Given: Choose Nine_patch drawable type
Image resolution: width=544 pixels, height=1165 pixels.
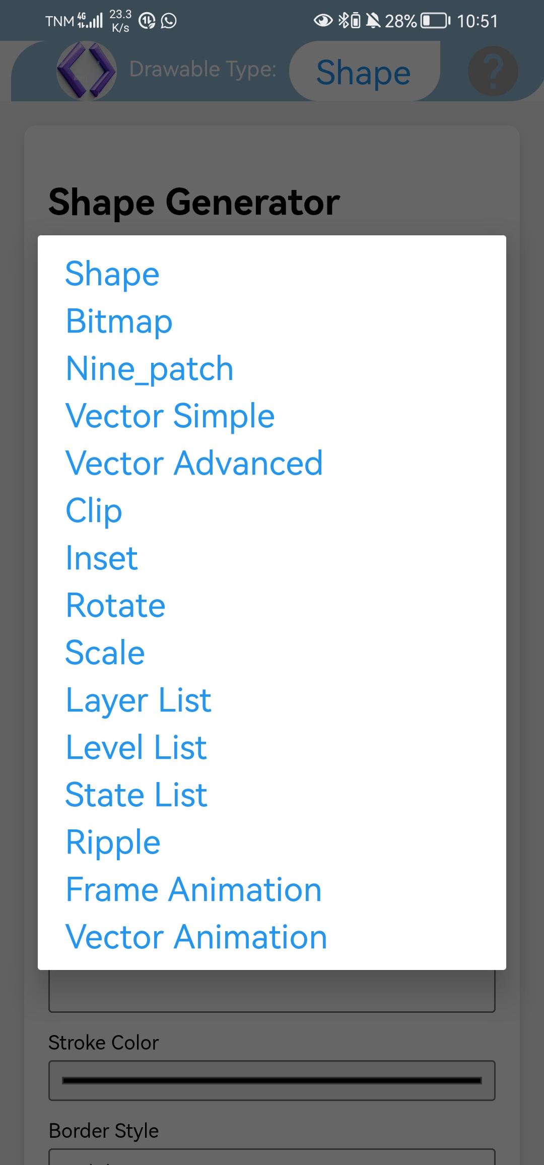Looking at the screenshot, I should pos(150,368).
